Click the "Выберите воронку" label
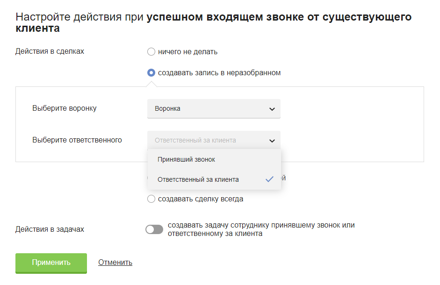 65,108
